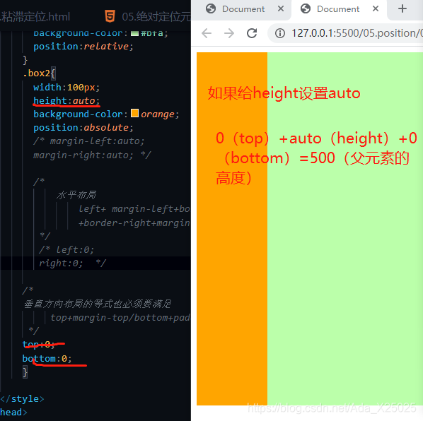Click the 'bottom:0;' code line
The width and height of the screenshot is (423, 421).
(x=47, y=359)
